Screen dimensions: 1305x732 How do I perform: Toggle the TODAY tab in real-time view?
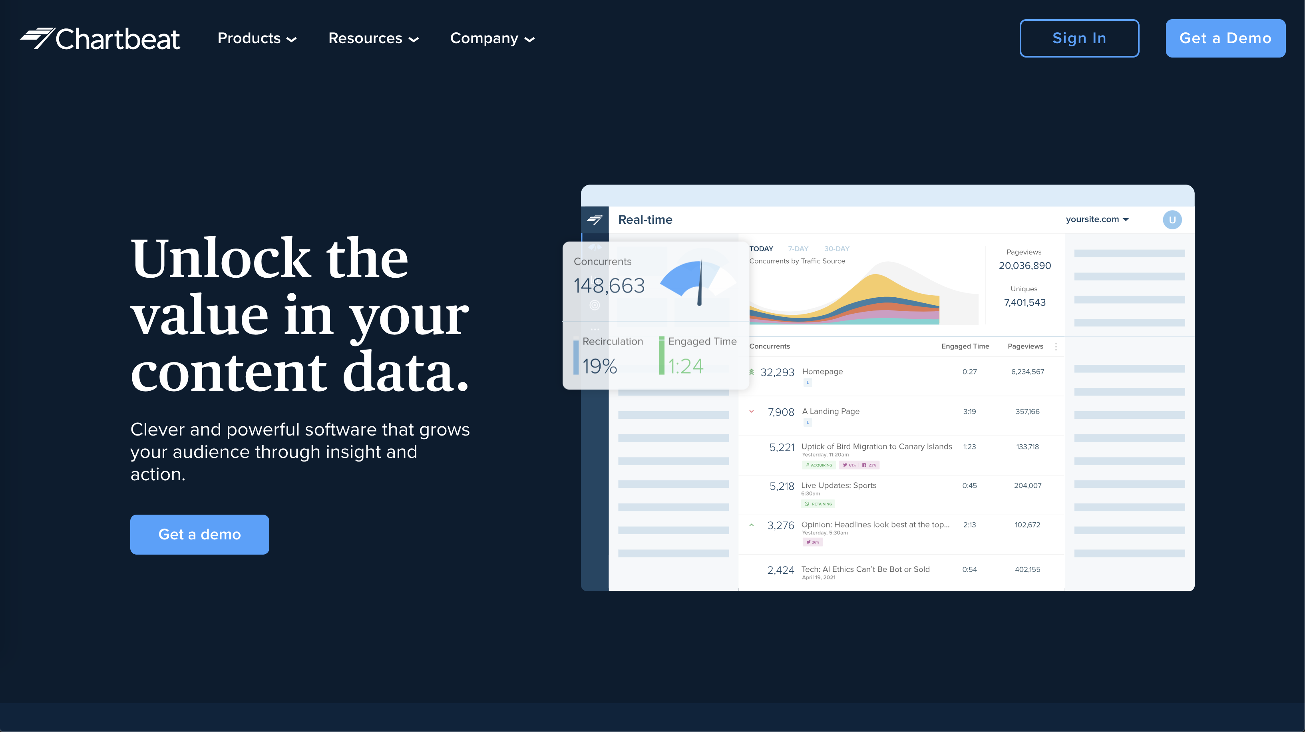761,248
